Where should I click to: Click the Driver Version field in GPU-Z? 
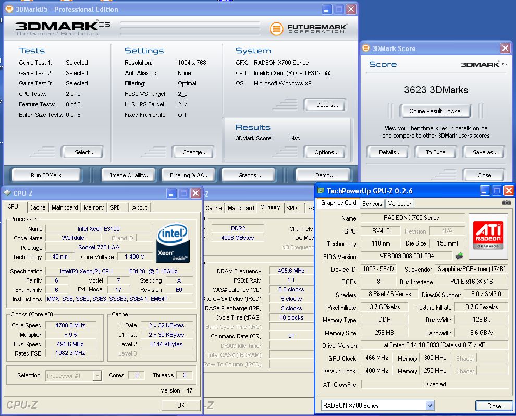click(x=434, y=345)
